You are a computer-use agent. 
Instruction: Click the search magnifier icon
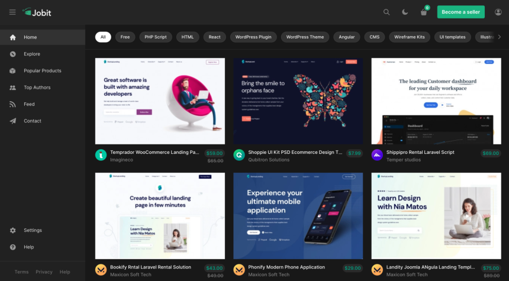386,12
